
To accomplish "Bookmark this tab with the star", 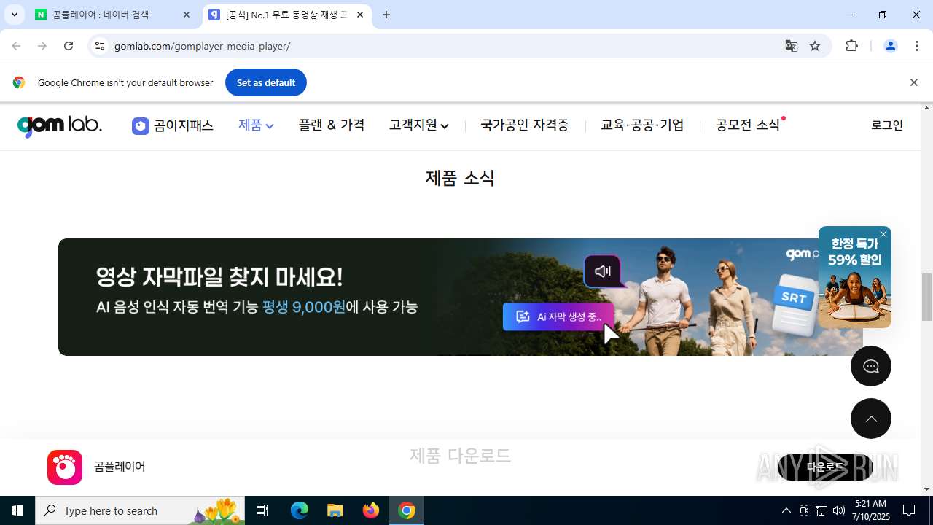I will pos(815,46).
